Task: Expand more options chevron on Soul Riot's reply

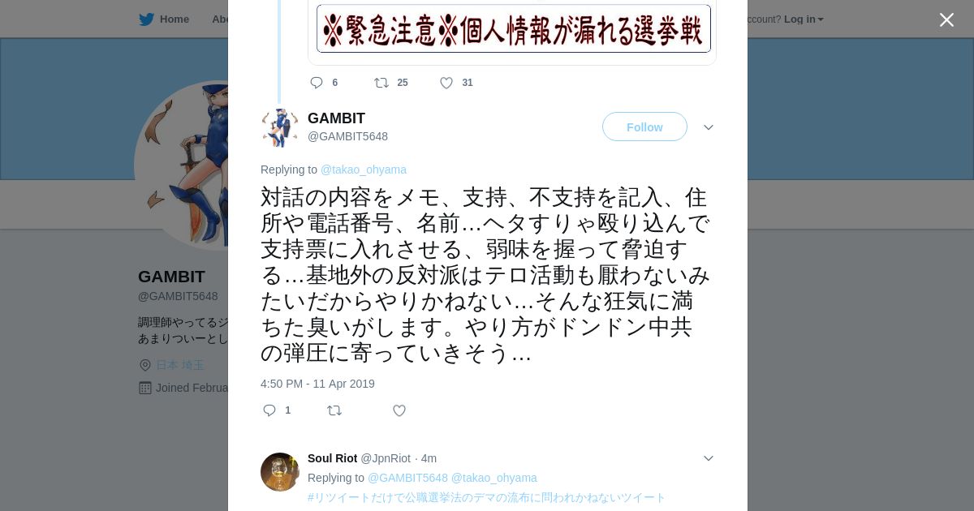Action: [x=709, y=458]
